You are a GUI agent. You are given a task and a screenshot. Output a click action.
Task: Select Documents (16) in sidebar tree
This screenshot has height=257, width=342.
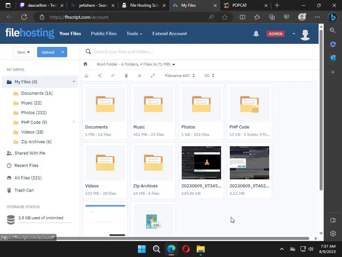[37, 93]
